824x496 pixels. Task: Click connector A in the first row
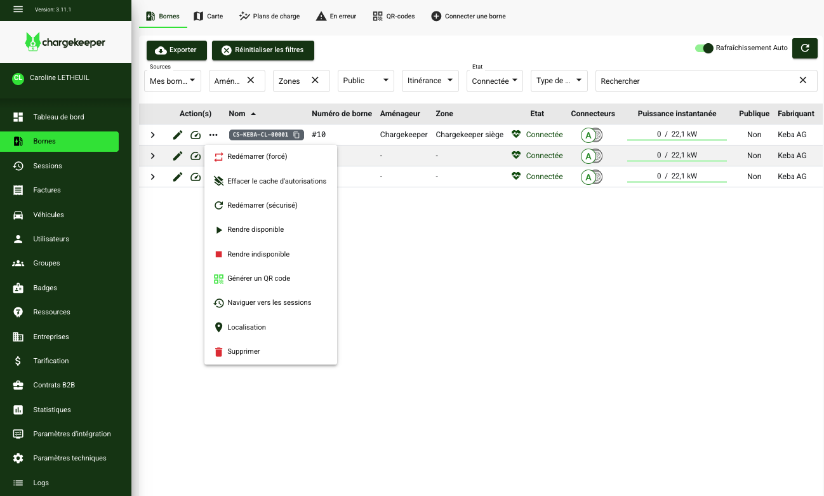point(588,135)
